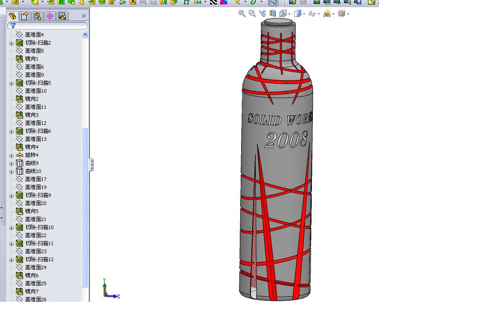Click the tree scroll-up arrow

pyautogui.click(x=85, y=35)
